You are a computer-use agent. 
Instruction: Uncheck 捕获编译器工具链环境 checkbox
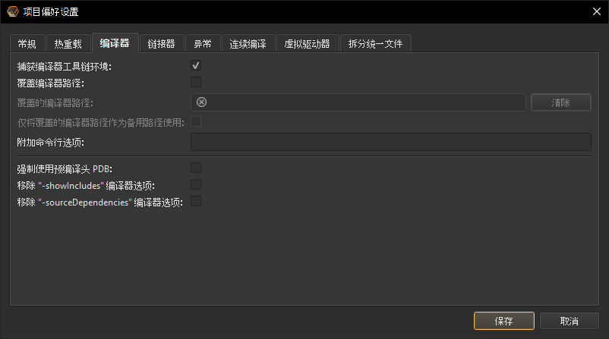pos(196,65)
